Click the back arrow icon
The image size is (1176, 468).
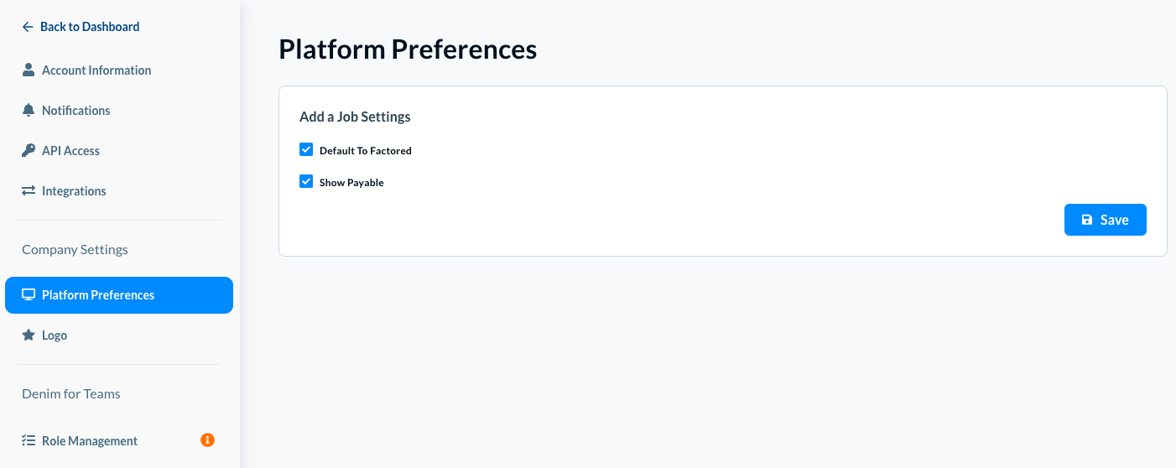28,27
